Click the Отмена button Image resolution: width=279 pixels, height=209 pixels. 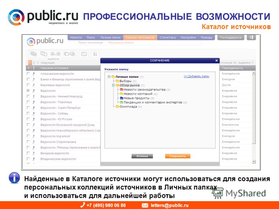pyautogui.click(x=142, y=156)
